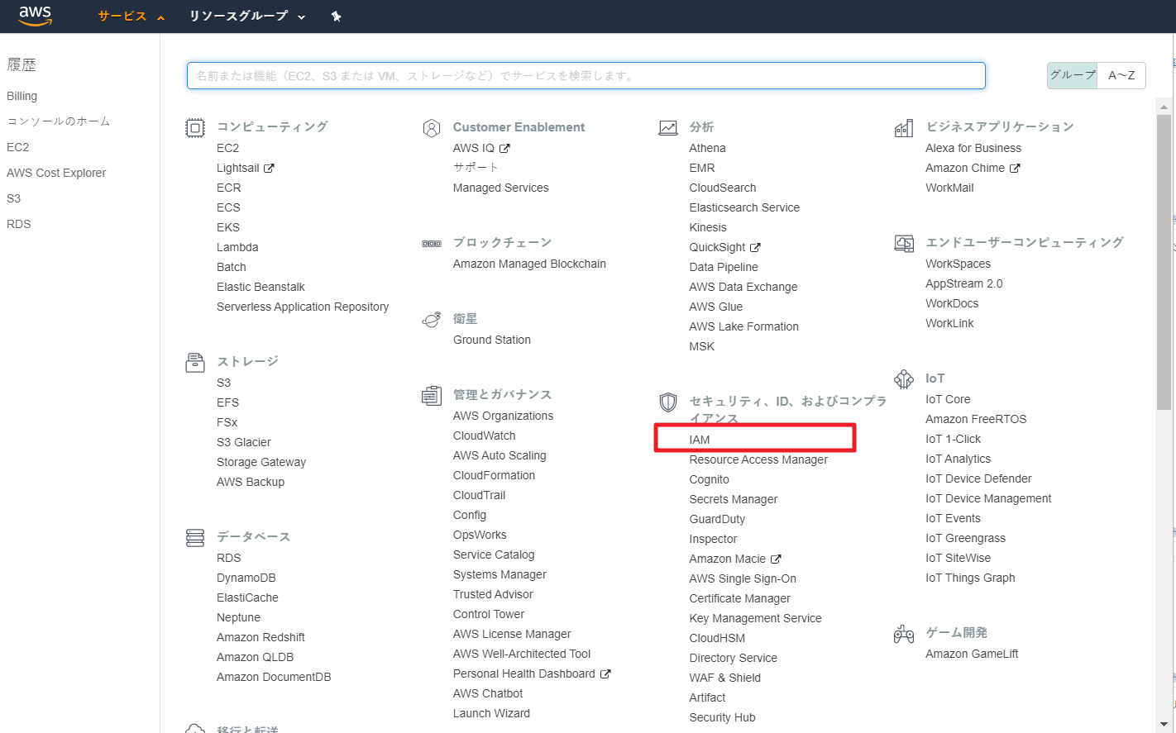Click the pin icon in top bar
This screenshot has width=1176, height=733.
pos(336,17)
